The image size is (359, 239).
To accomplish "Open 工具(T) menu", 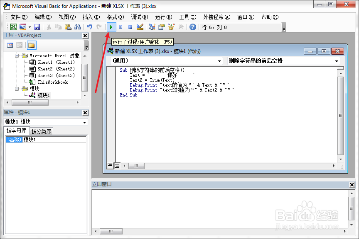I will tap(188, 17).
